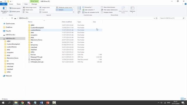Open the File tab
187x105 pixels.
(4, 4)
